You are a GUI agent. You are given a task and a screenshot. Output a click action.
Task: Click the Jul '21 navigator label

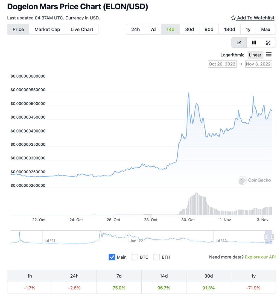click(x=49, y=241)
